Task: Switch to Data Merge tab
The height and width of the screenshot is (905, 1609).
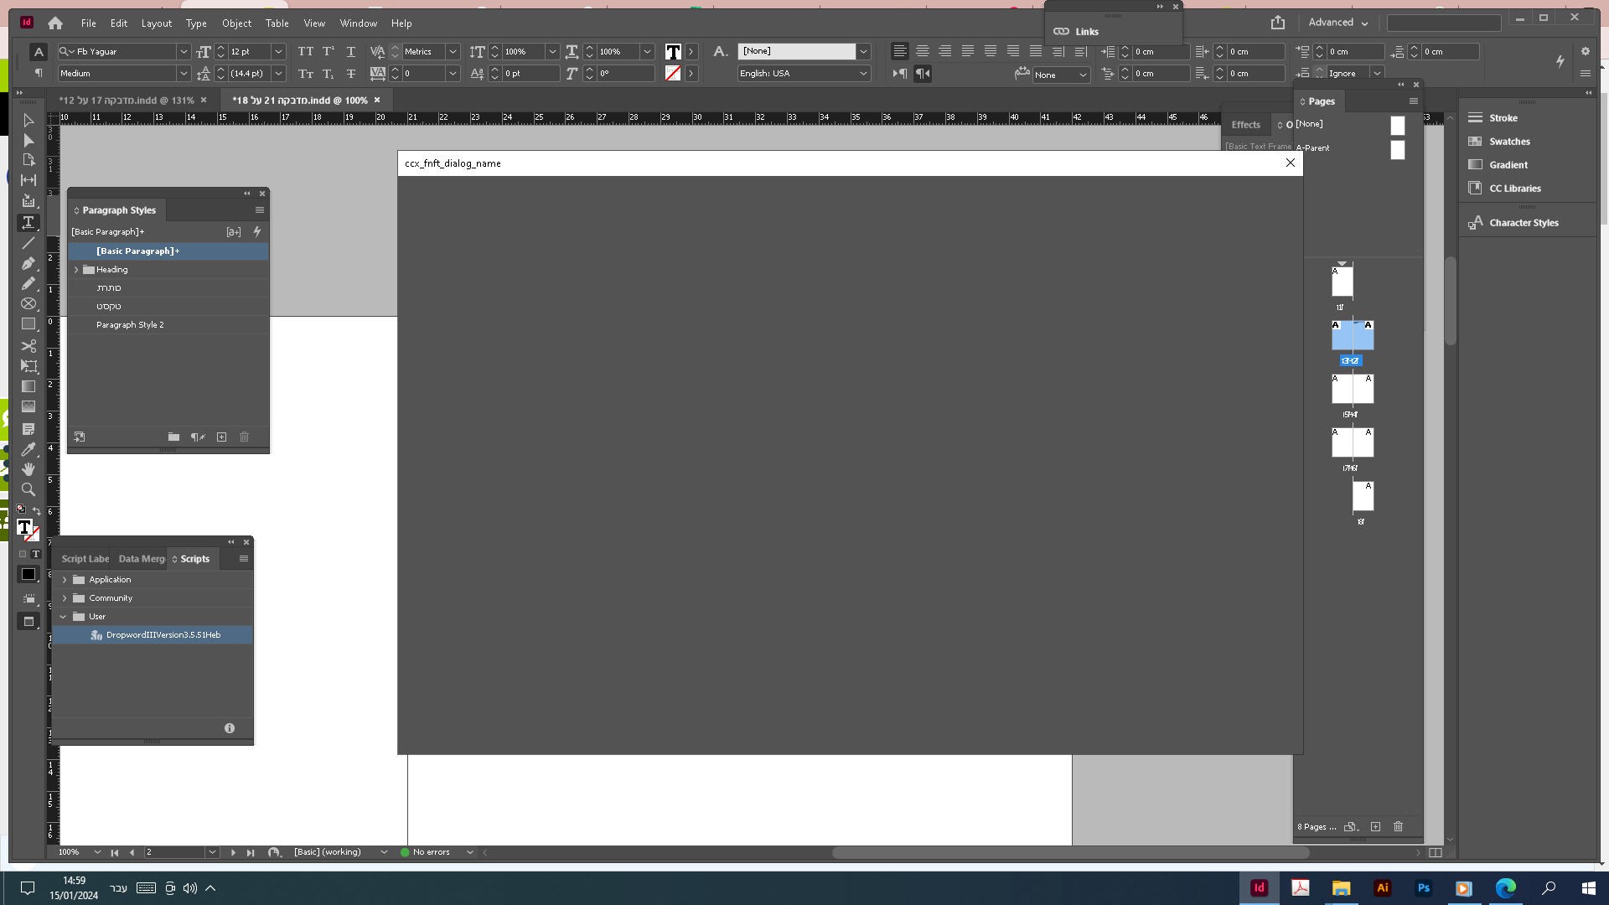Action: [x=141, y=559]
